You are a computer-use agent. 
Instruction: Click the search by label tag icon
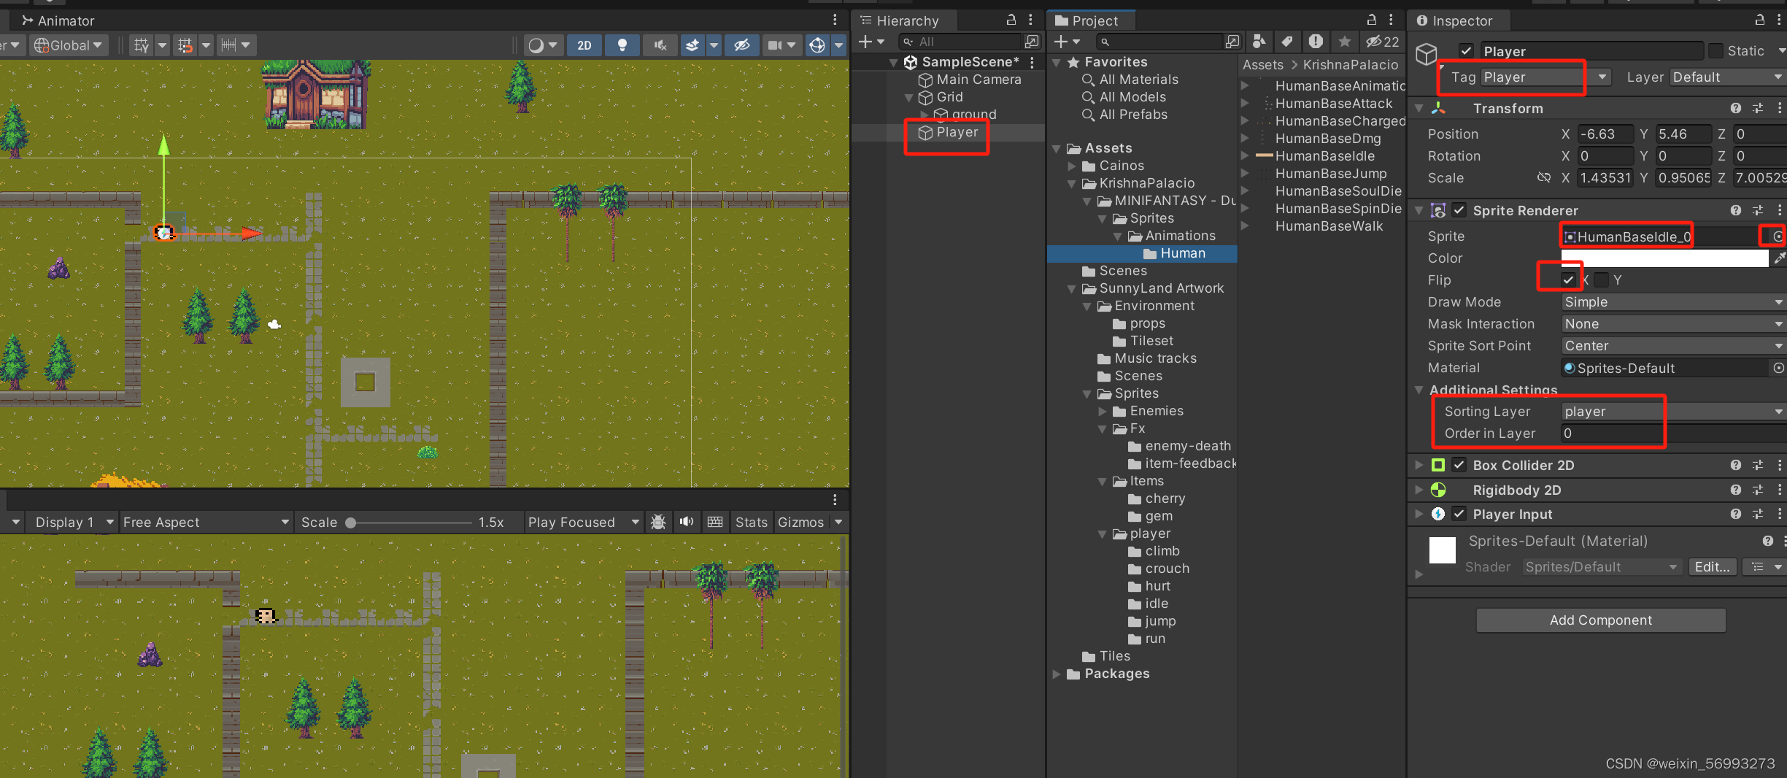pos(1287,42)
